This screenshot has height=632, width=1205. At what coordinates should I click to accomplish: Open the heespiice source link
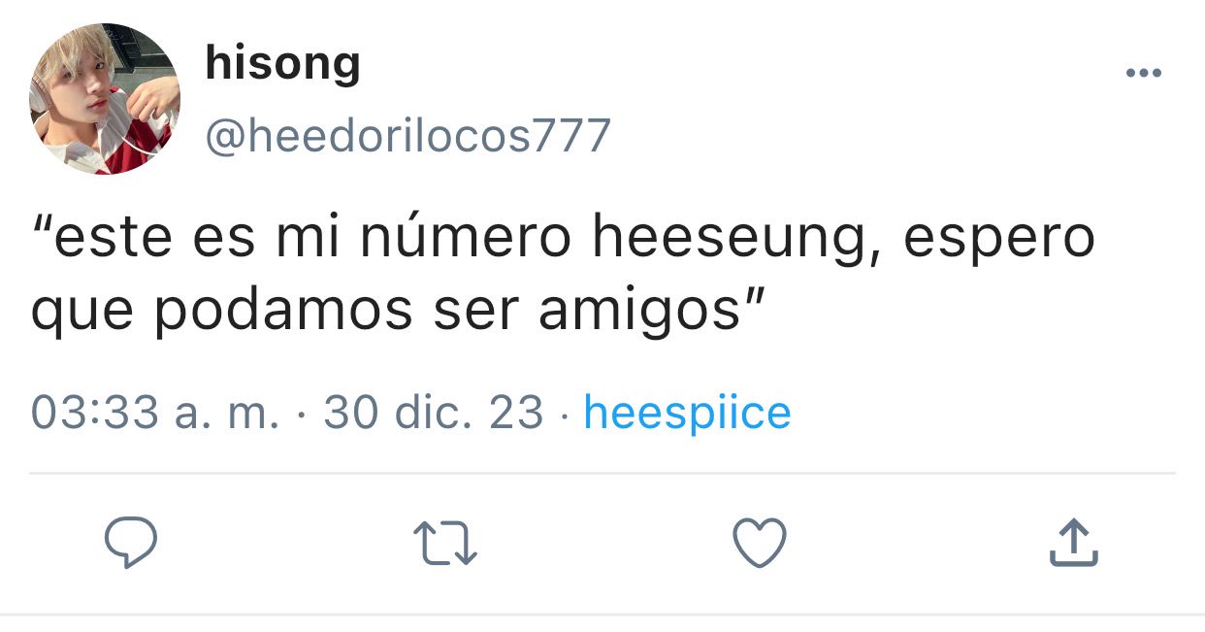[x=688, y=413]
